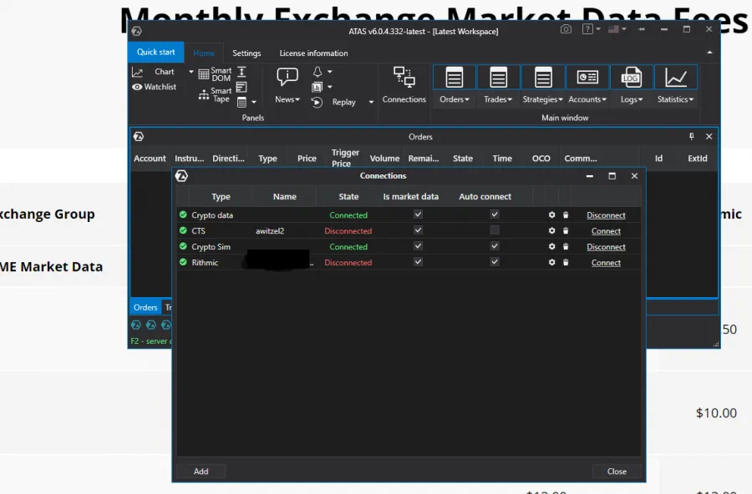This screenshot has height=494, width=752.
Task: Enable Auto connect for CTS
Action: [x=495, y=230]
